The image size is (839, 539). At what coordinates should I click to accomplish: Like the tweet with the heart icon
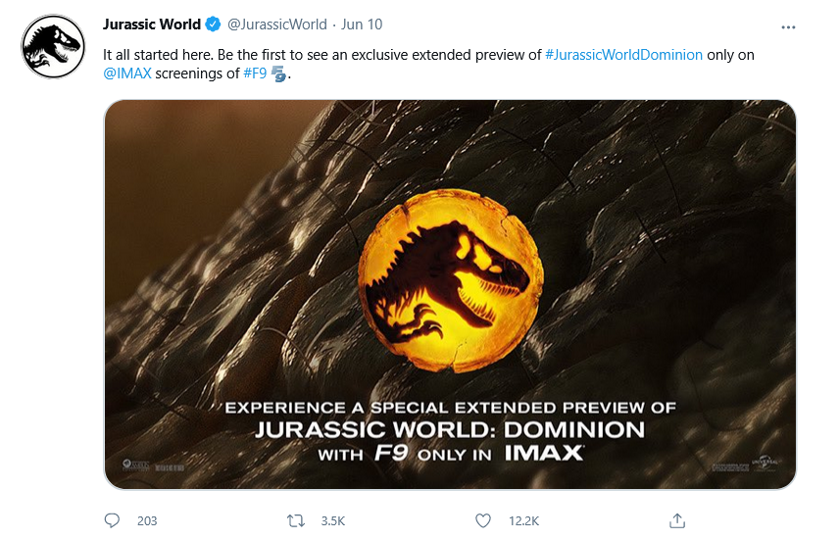(x=483, y=520)
